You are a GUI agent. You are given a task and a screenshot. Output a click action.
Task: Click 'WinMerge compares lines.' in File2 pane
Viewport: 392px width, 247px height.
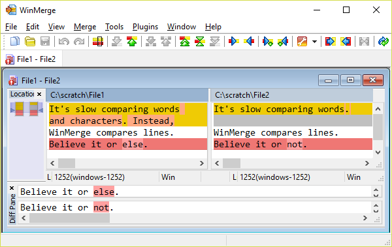point(276,132)
